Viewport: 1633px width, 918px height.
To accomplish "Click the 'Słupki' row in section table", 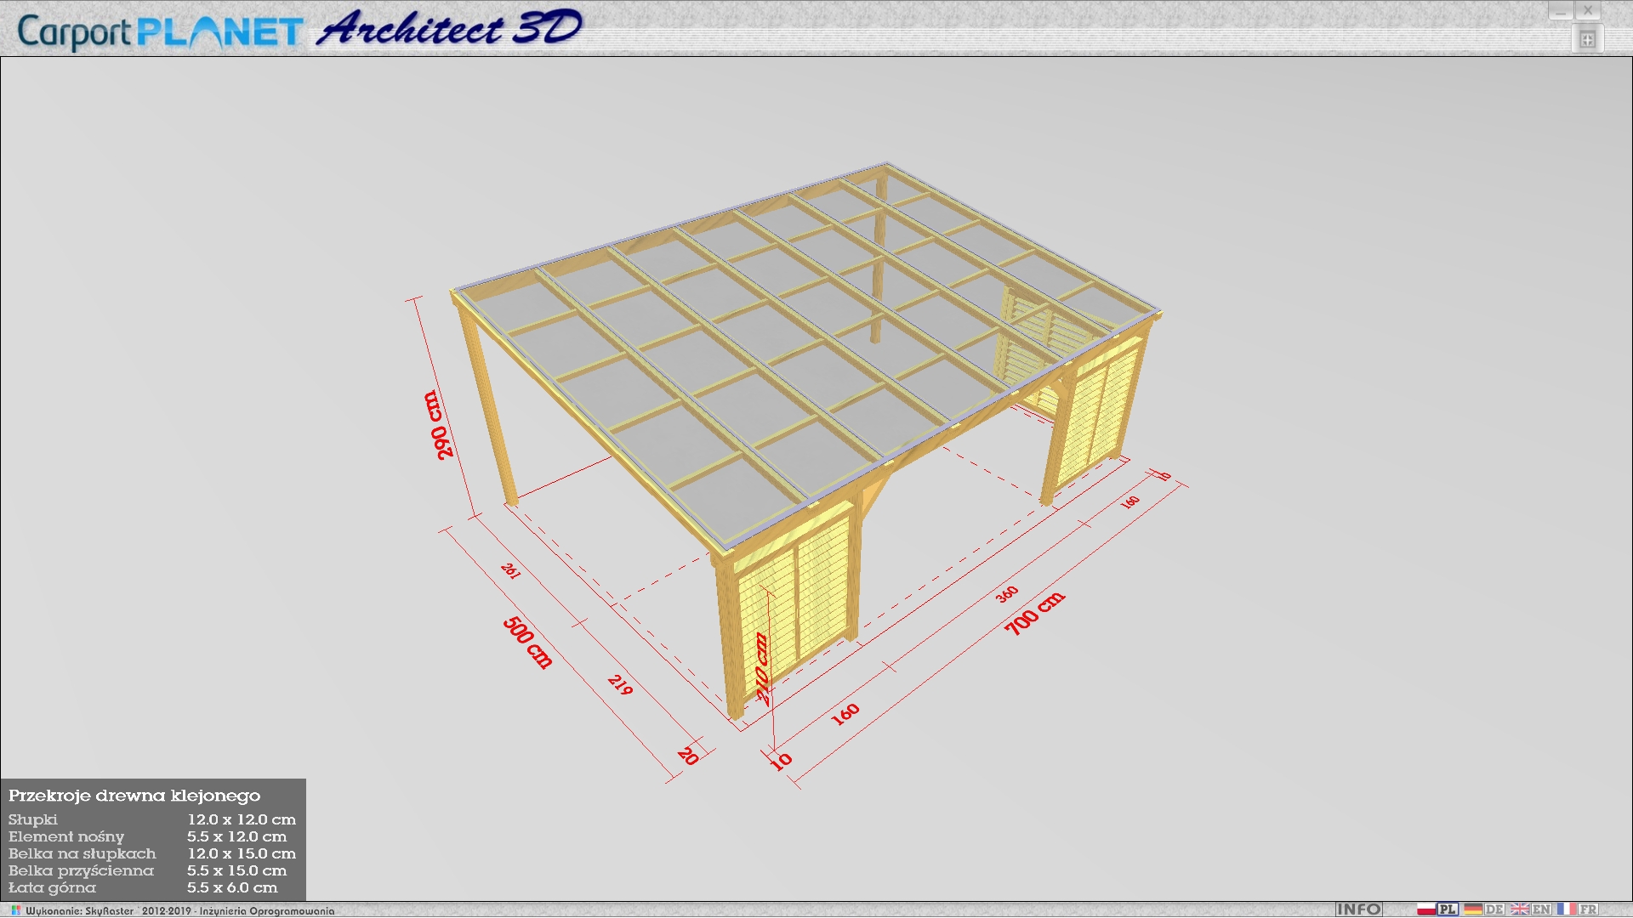I will pyautogui.click(x=152, y=820).
